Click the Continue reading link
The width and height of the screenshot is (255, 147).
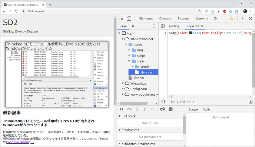pyautogui.click(x=20, y=142)
